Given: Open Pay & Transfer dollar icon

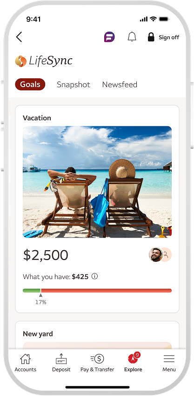Looking at the screenshot, I should click(97, 359).
